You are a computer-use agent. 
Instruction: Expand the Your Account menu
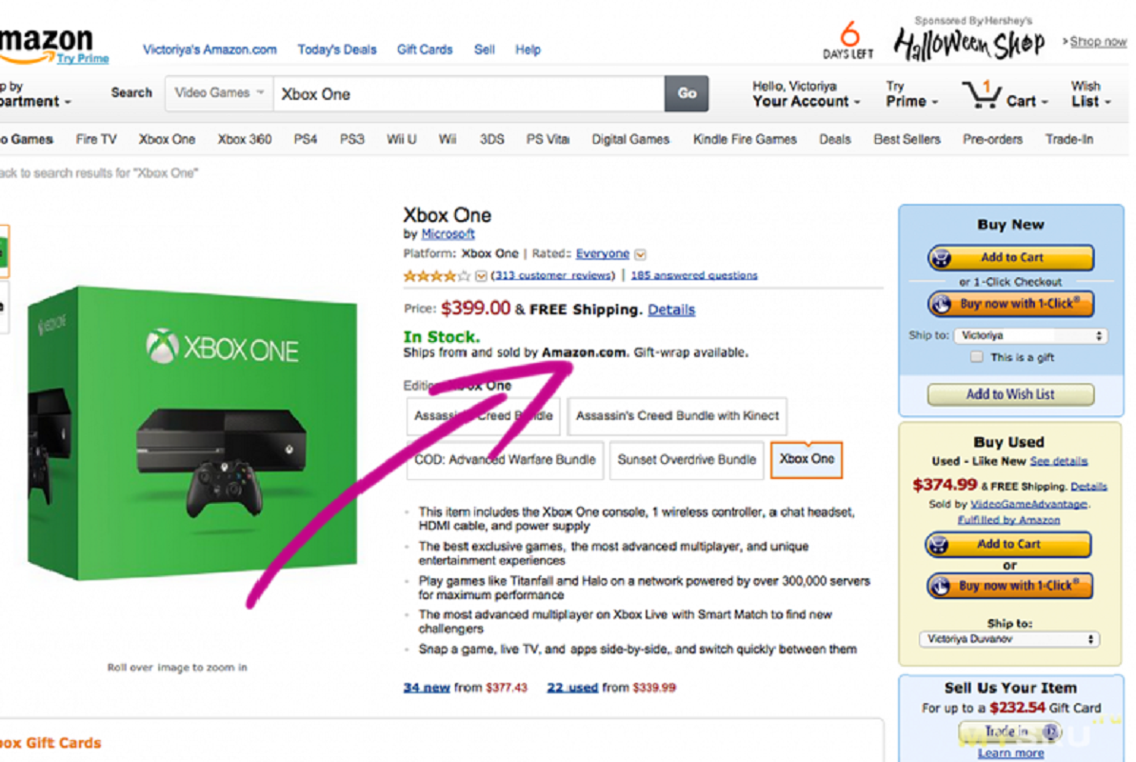coord(806,94)
